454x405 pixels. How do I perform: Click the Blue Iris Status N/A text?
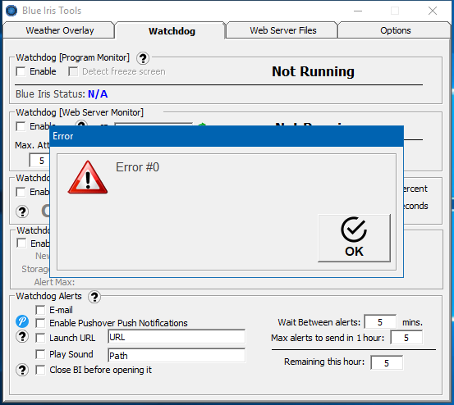[98, 94]
